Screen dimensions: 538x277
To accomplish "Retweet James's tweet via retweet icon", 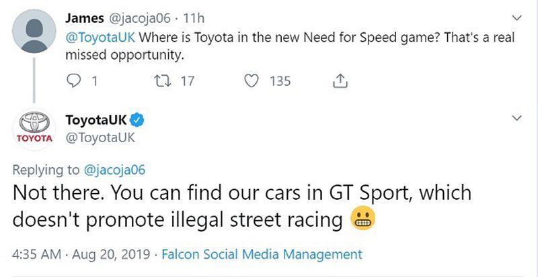I will pyautogui.click(x=161, y=81).
